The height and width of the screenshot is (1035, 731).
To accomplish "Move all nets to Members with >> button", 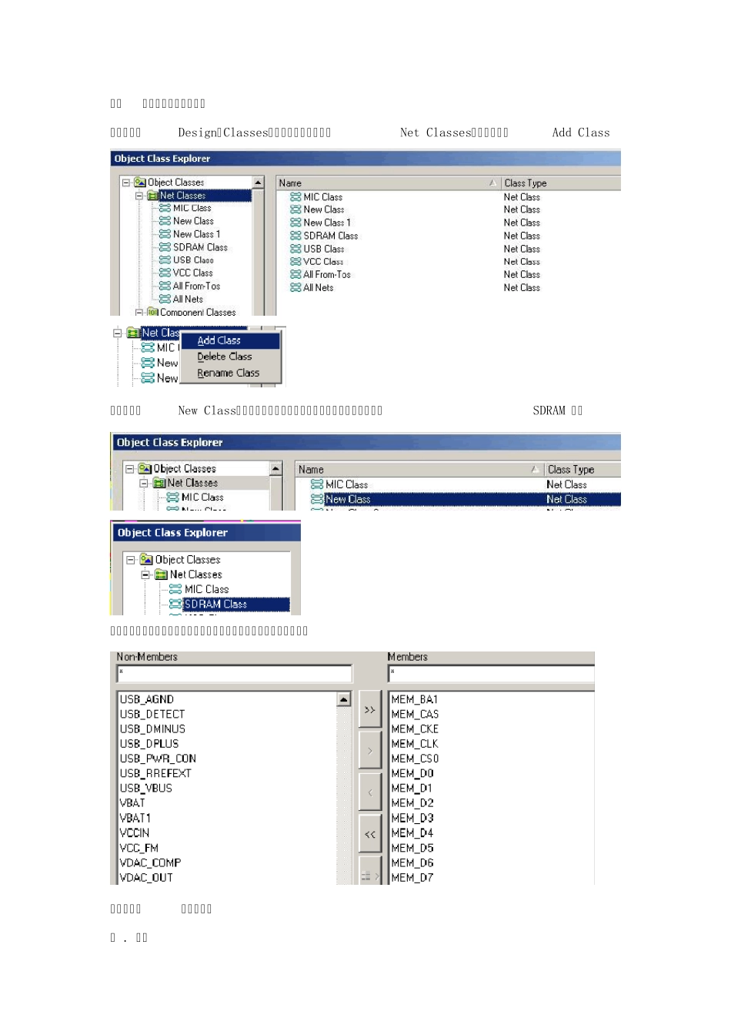I will [x=370, y=710].
